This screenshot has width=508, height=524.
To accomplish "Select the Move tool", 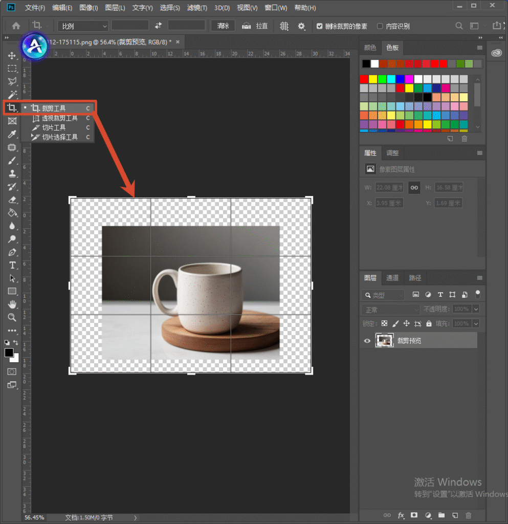I will 12,55.
